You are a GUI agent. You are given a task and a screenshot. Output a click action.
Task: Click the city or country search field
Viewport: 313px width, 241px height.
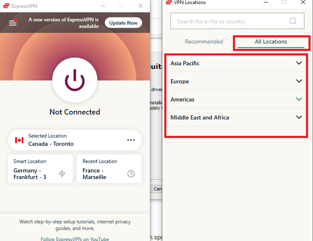228,21
